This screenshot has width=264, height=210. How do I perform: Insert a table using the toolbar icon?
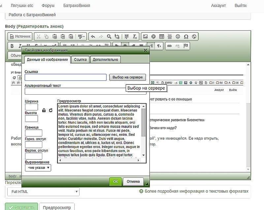(161, 37)
